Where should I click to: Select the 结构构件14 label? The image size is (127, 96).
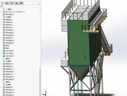pos(9,64)
